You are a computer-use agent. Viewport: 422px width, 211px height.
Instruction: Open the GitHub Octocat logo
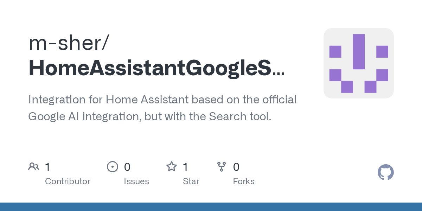[385, 172]
